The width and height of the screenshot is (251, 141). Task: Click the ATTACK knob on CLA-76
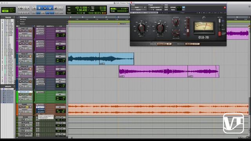(176, 22)
